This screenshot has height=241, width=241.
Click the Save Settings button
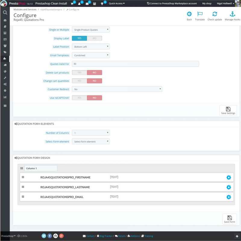point(228,111)
